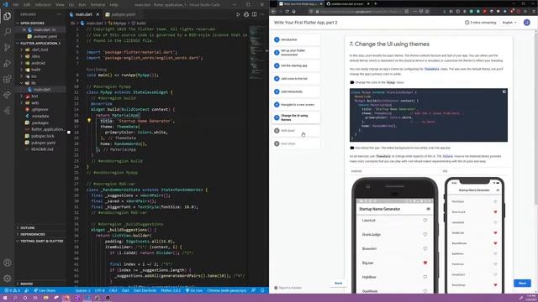Go to step Add interactivity

297,91
